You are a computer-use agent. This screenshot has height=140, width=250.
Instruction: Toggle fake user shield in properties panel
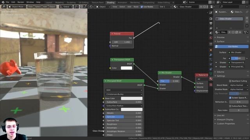233,32
